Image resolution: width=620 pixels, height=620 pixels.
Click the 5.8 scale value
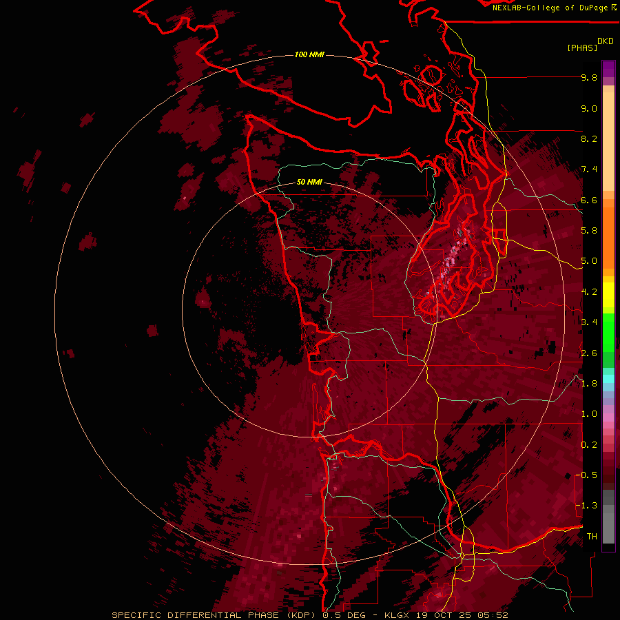(x=589, y=231)
